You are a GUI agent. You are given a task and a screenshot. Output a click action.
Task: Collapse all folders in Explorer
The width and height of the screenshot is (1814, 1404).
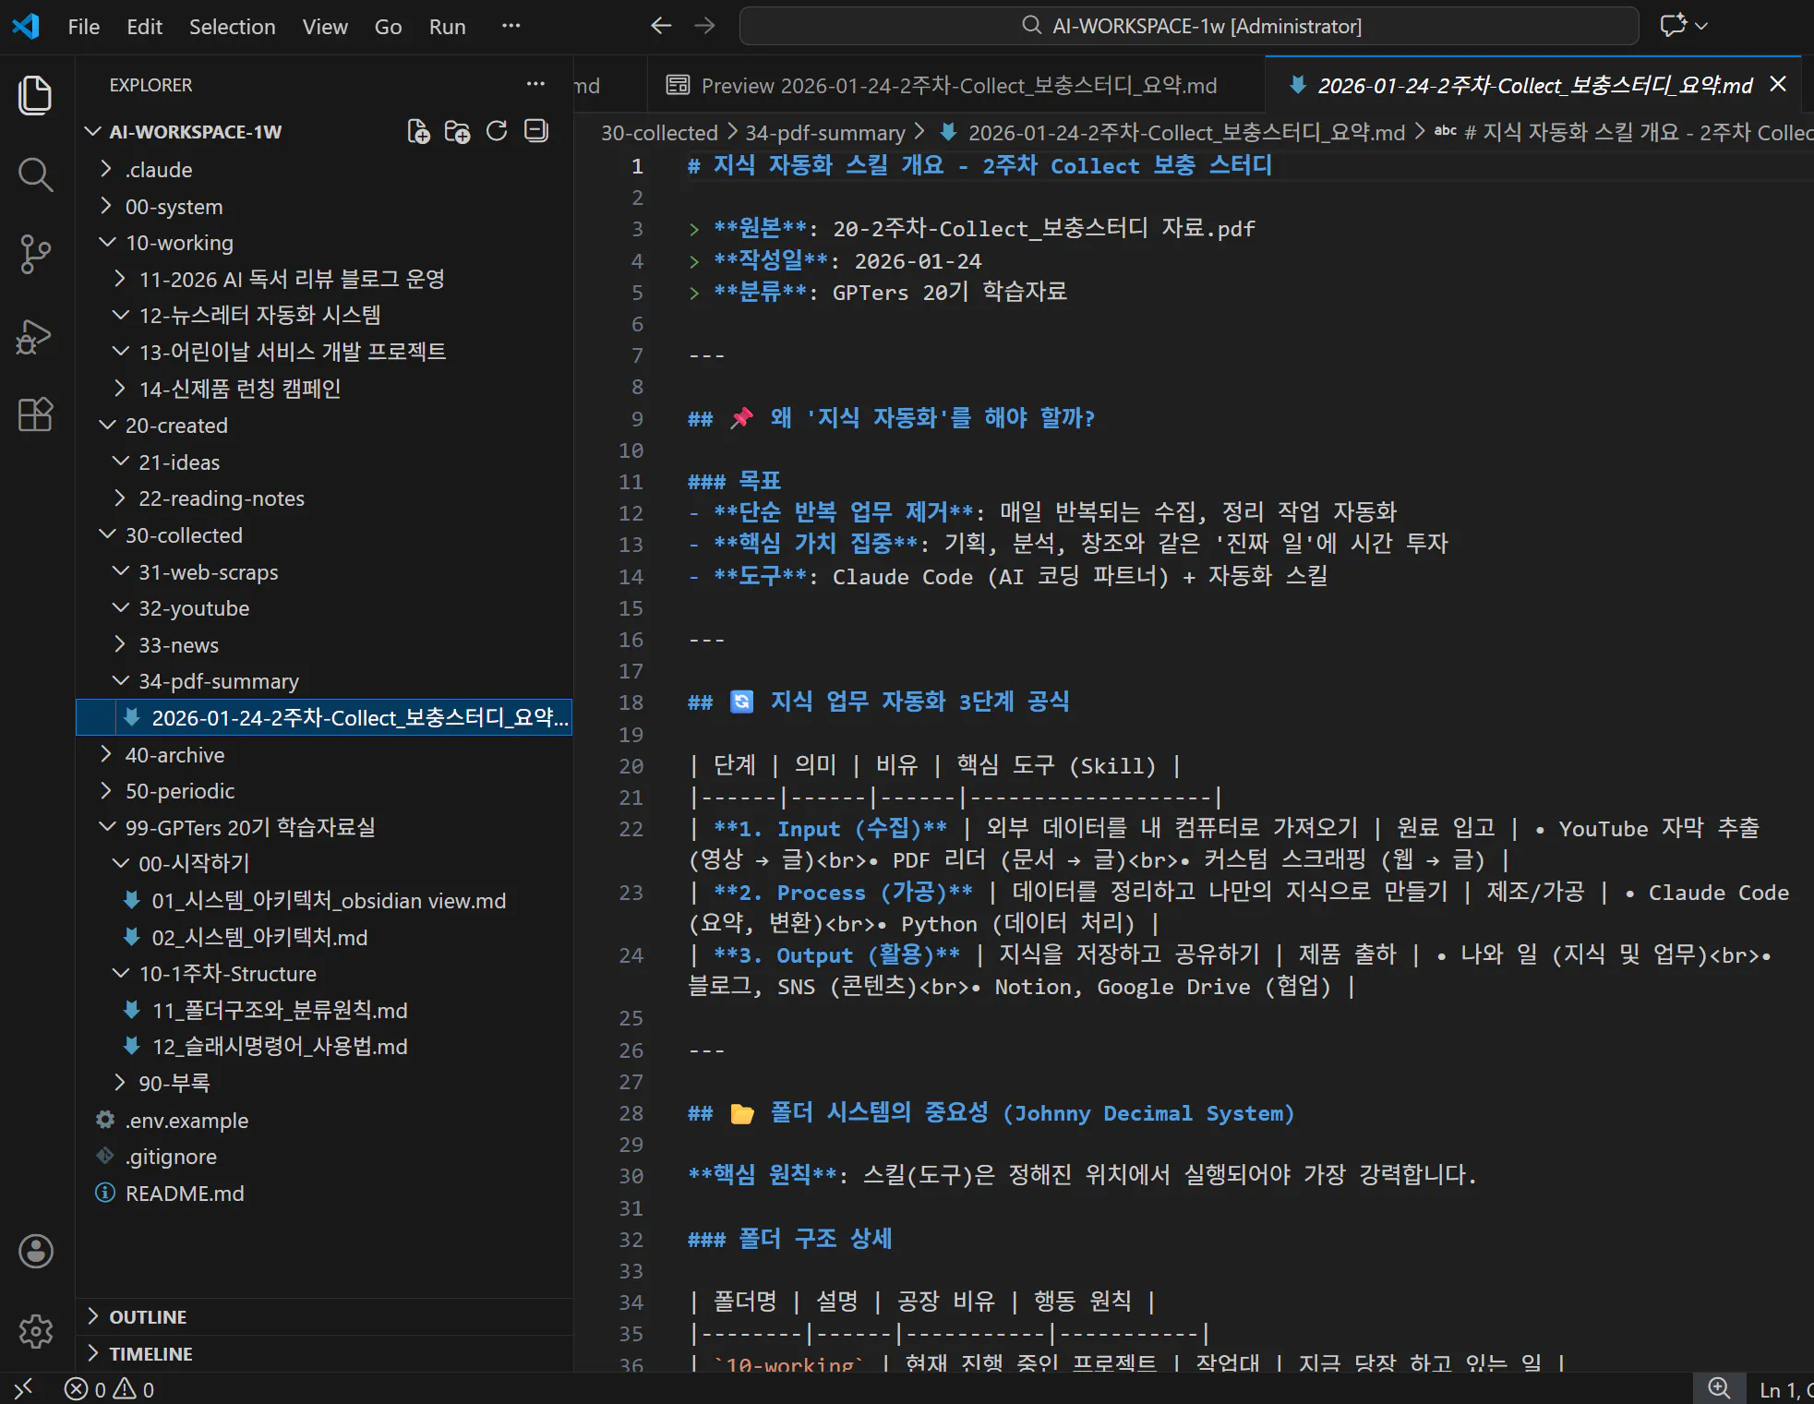click(x=535, y=130)
